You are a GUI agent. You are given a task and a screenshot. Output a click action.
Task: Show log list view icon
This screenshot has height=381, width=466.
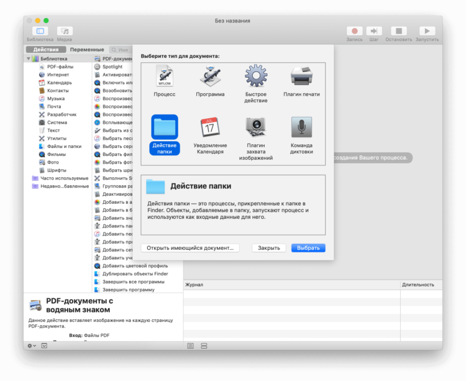(x=191, y=346)
